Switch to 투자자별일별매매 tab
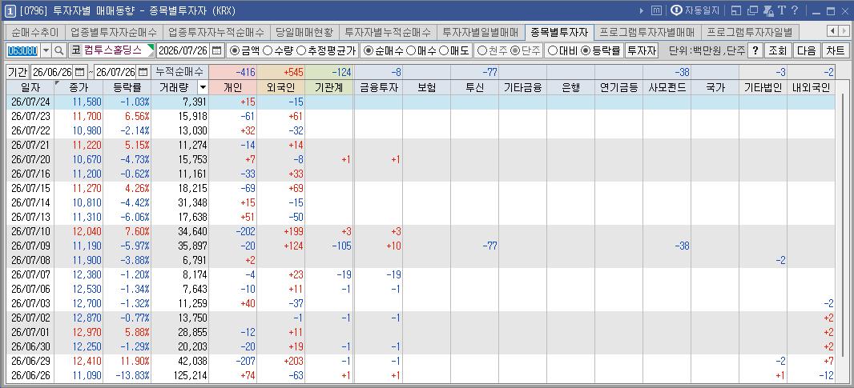Screen dimensions: 854x388 point(481,32)
